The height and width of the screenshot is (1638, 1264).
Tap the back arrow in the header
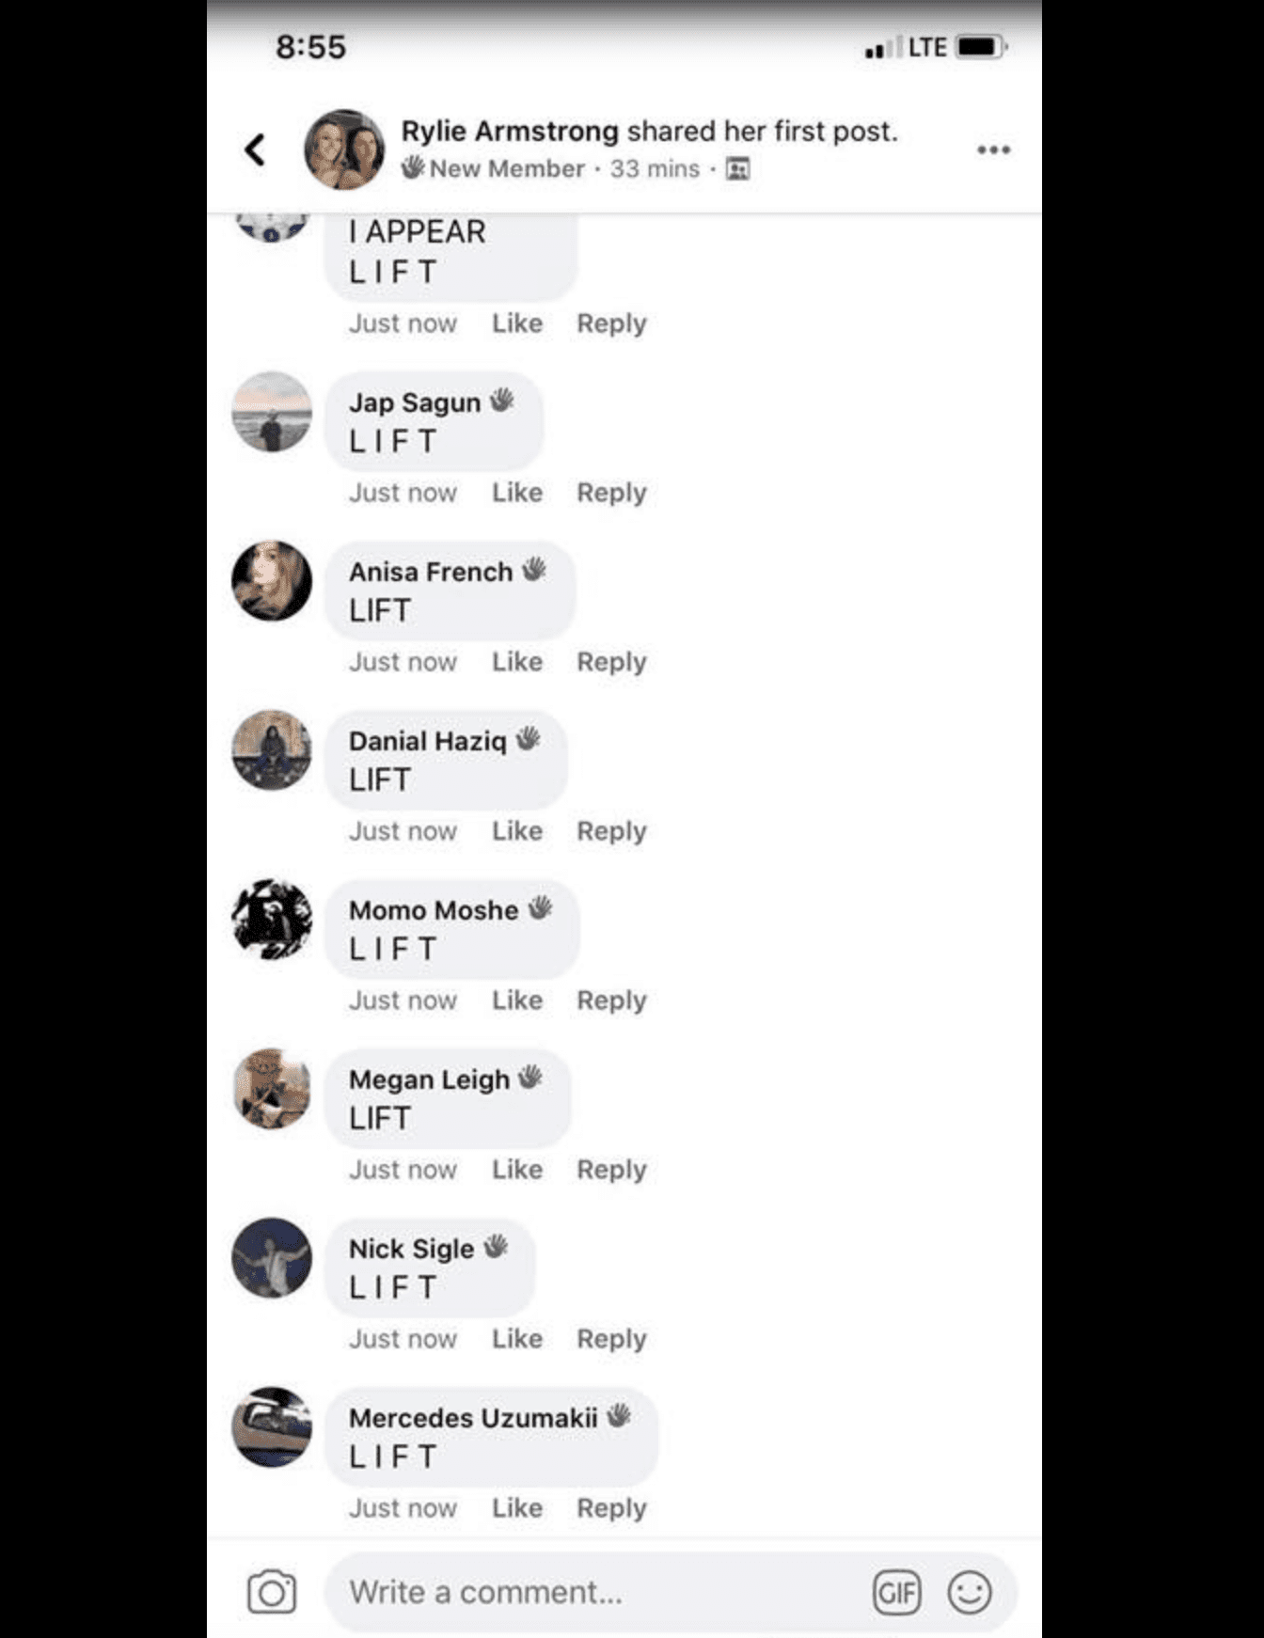(x=255, y=150)
